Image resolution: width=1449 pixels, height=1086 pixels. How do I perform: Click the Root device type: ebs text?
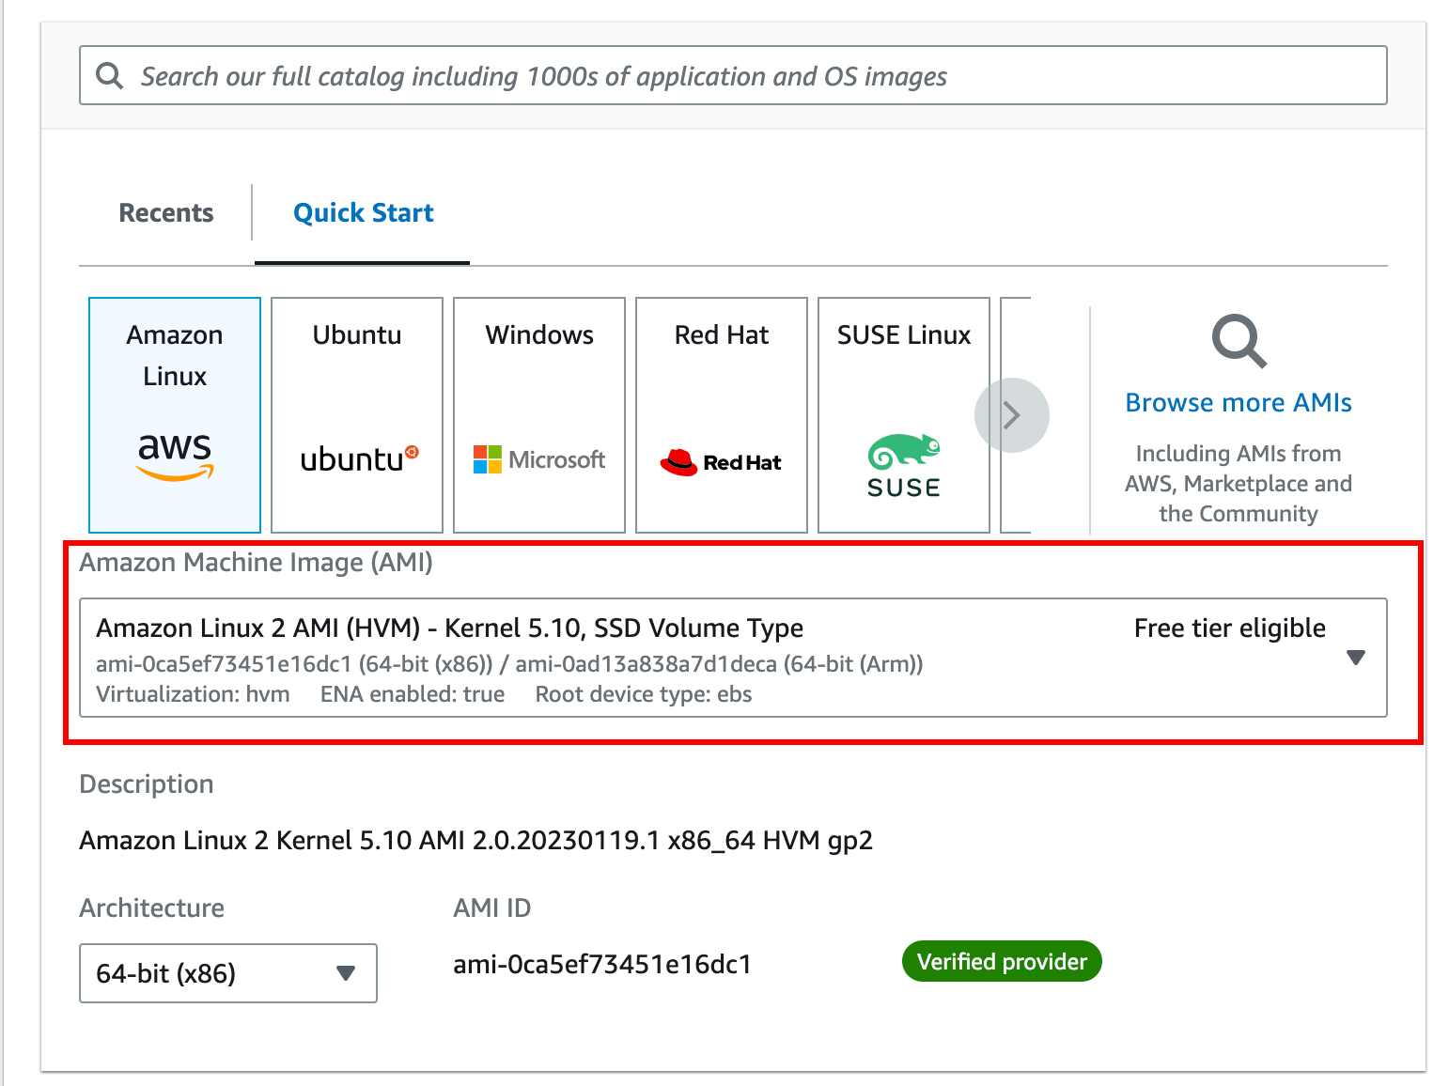pos(644,694)
